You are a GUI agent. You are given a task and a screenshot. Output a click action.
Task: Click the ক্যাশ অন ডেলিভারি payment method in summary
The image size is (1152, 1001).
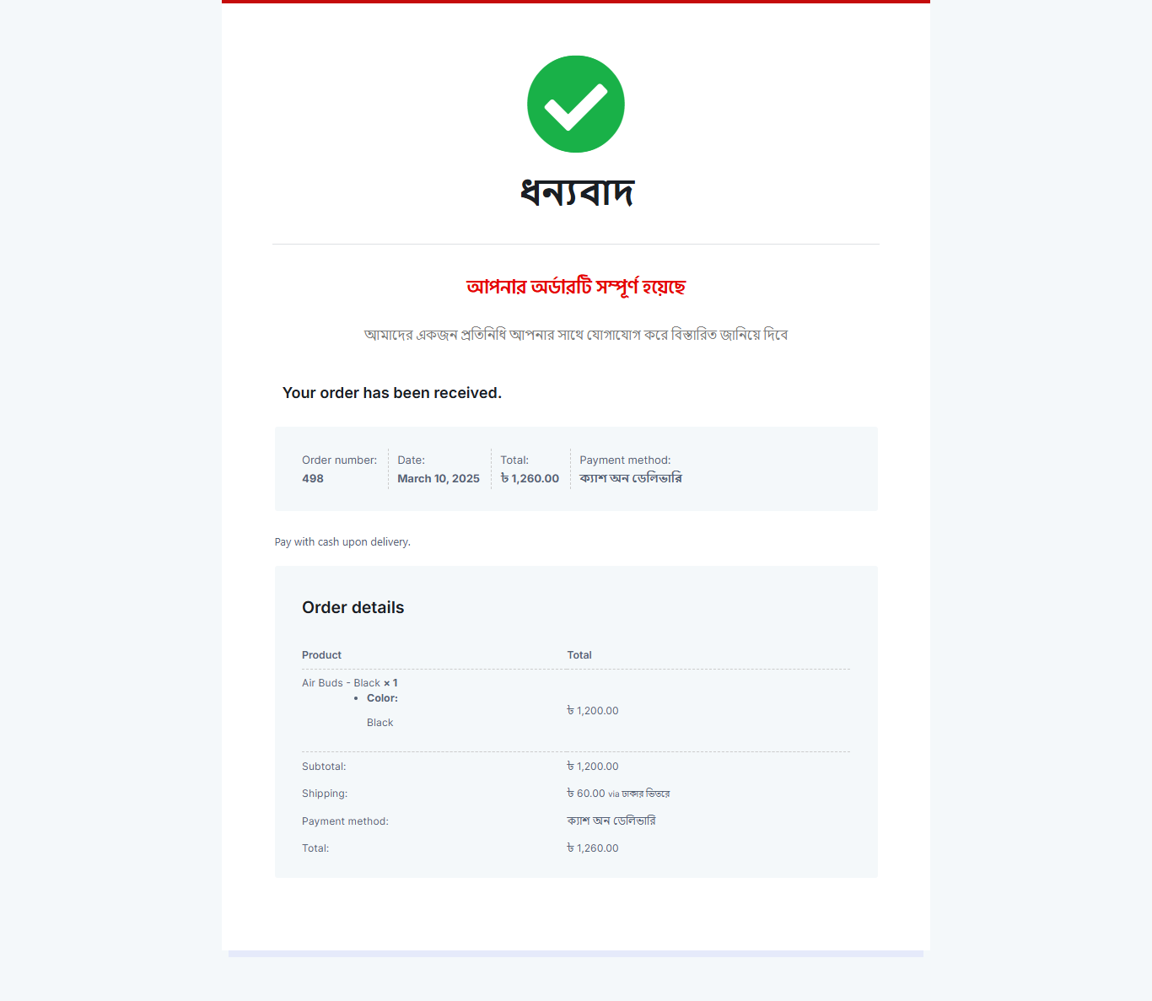631,478
